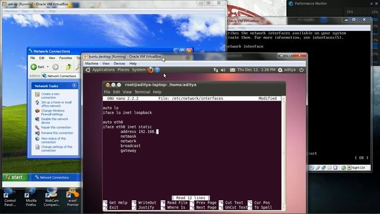Screen dimensions: 380x214
Task: Show the calendar from Thu Dec 12 clock
Action: 256,70
